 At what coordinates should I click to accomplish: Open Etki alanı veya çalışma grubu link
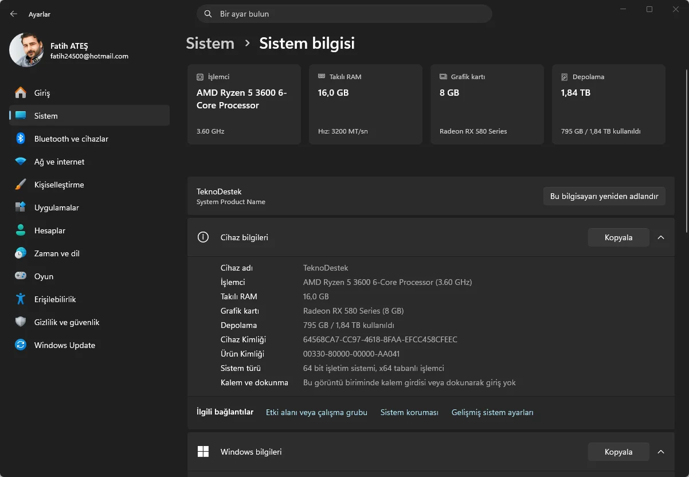click(316, 412)
